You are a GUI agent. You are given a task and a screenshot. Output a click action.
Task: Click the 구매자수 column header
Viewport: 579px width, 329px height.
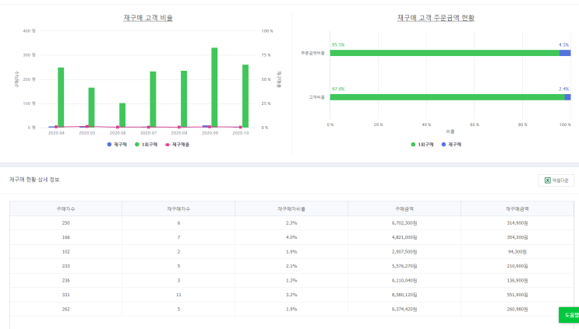coord(65,209)
